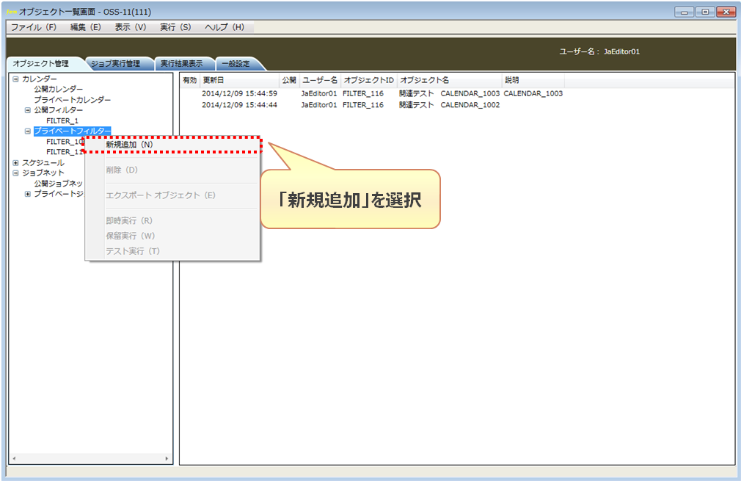
Task: Open the ファイル (F) menu
Action: click(34, 27)
